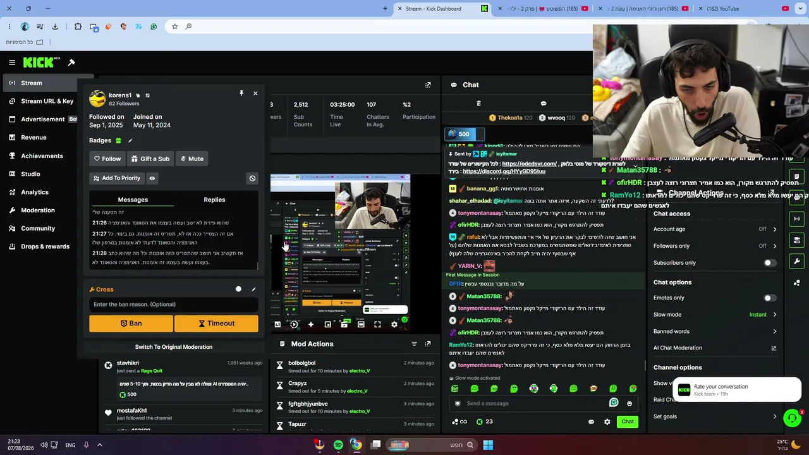Click the broadcast signal icon in right rail
The width and height of the screenshot is (809, 455).
point(797,219)
